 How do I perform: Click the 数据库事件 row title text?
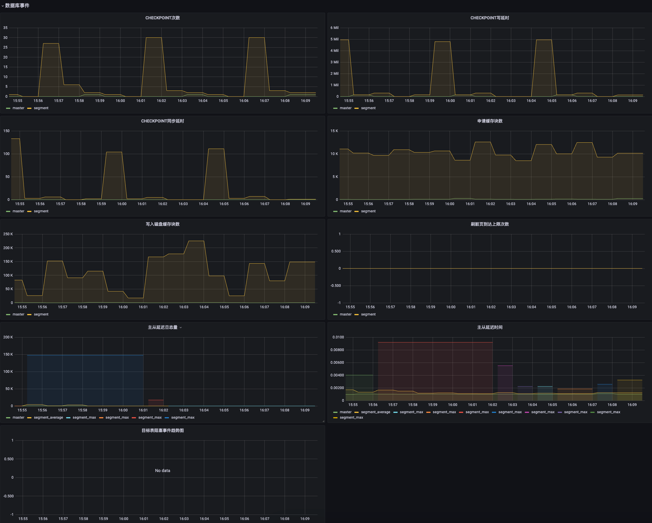pyautogui.click(x=17, y=5)
